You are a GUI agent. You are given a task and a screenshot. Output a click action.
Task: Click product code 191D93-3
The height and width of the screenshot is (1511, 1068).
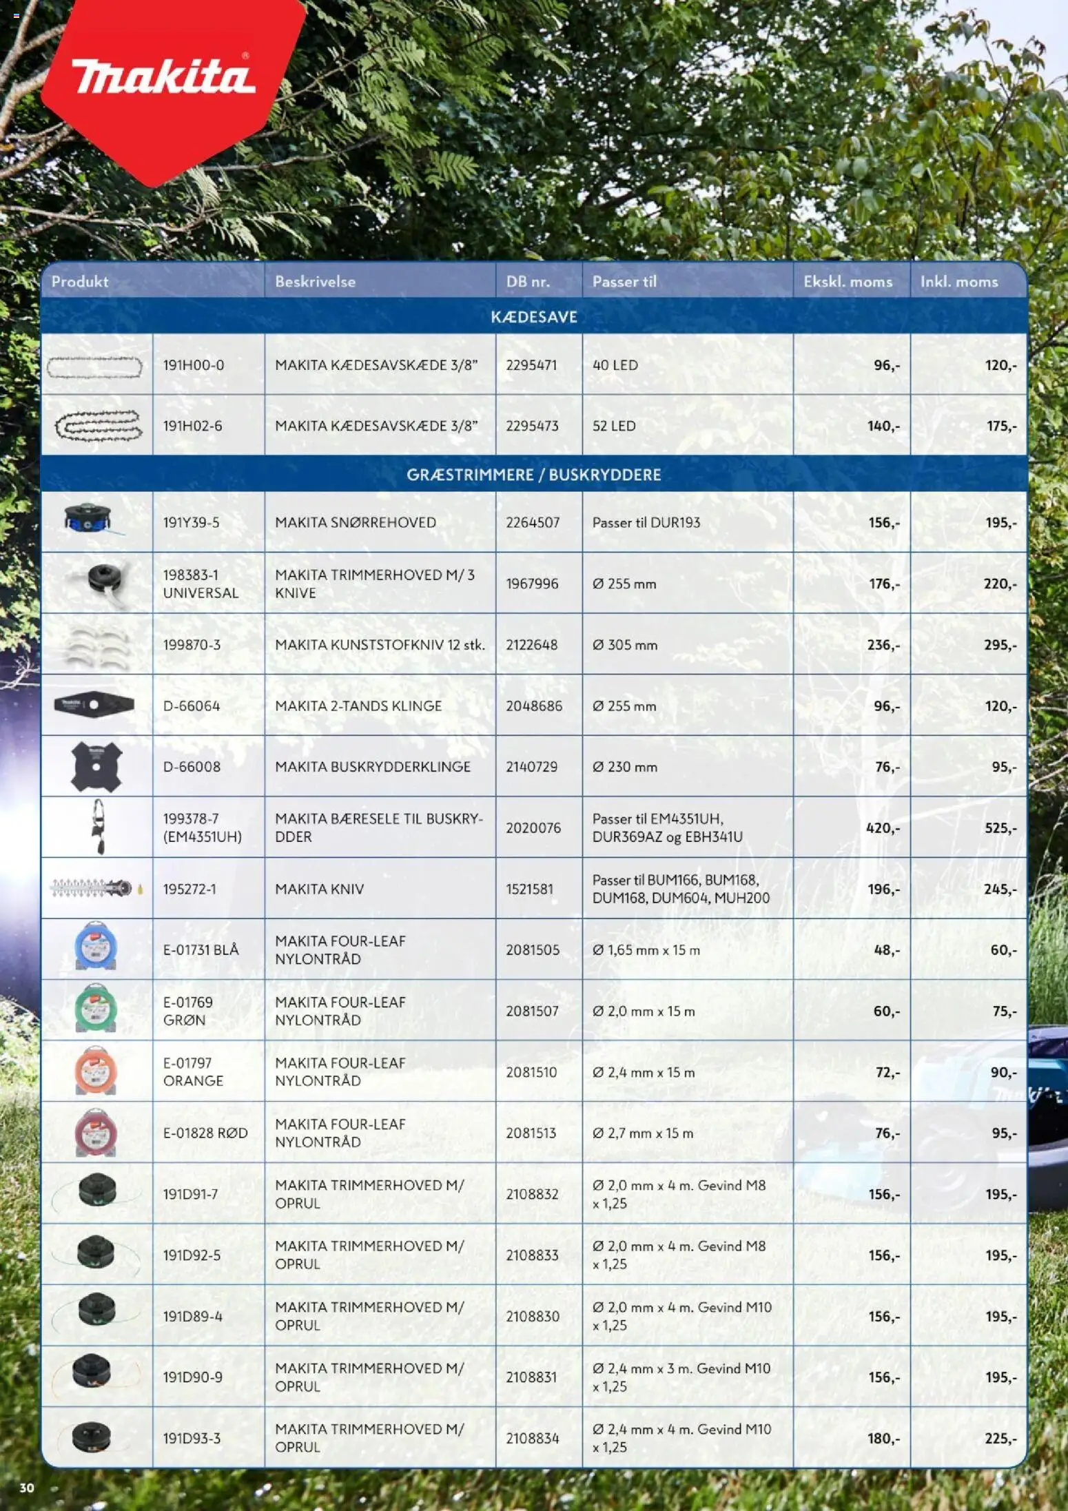coord(192,1438)
